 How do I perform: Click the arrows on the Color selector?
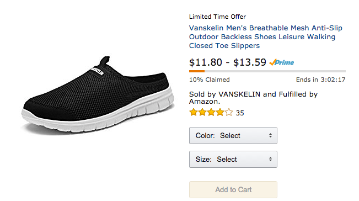(270, 135)
